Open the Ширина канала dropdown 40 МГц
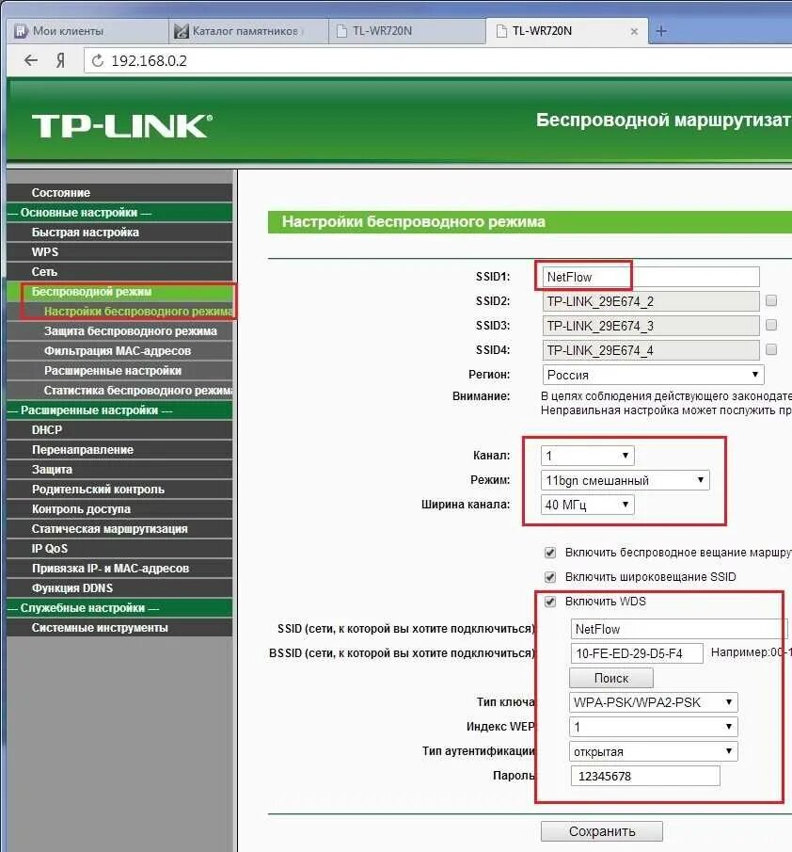This screenshot has width=792, height=852. tap(587, 505)
